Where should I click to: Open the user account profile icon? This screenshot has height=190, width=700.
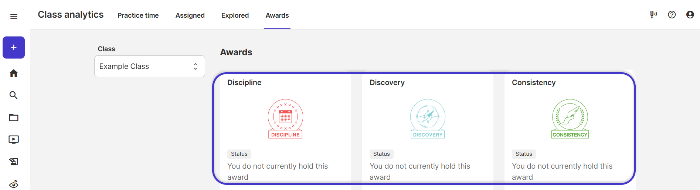tap(690, 15)
